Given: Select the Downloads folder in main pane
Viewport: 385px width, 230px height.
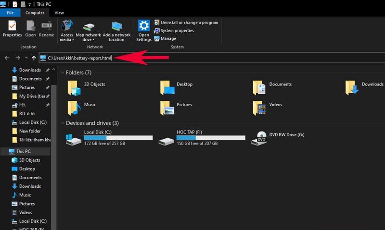Looking at the screenshot, I should click(x=364, y=88).
